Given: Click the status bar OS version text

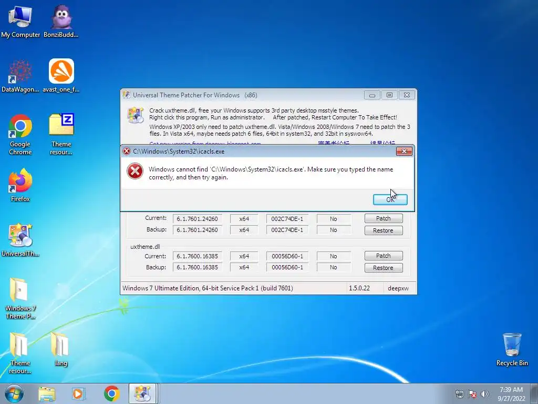Looking at the screenshot, I should pyautogui.click(x=208, y=288).
